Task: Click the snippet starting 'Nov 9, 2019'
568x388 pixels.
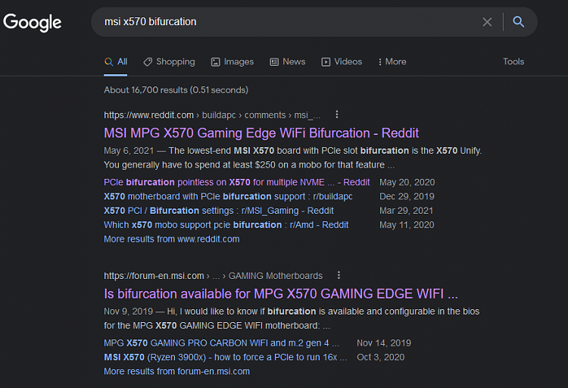Action: (292, 318)
